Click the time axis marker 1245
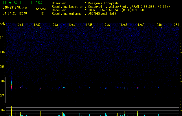 (89, 25)
